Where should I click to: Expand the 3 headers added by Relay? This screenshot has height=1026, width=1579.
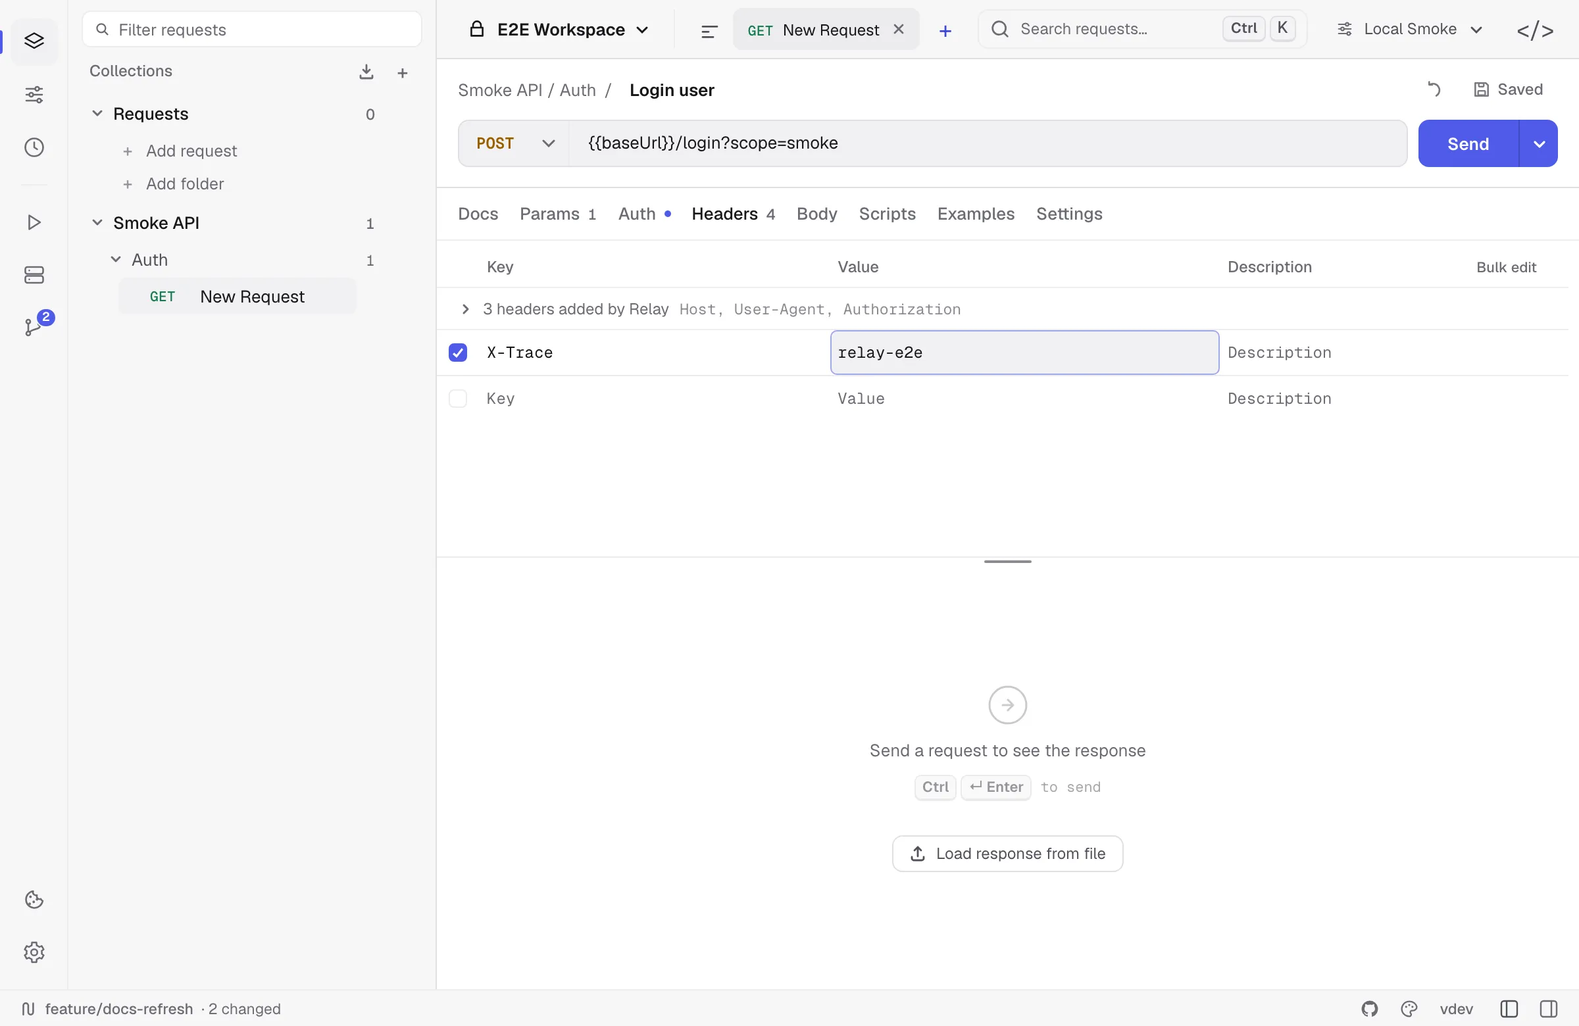[x=465, y=309]
